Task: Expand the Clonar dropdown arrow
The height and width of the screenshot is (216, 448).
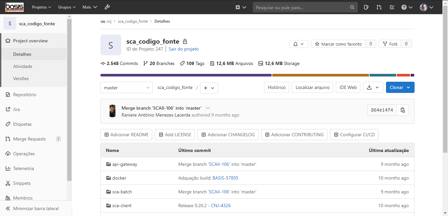Action: (408, 87)
